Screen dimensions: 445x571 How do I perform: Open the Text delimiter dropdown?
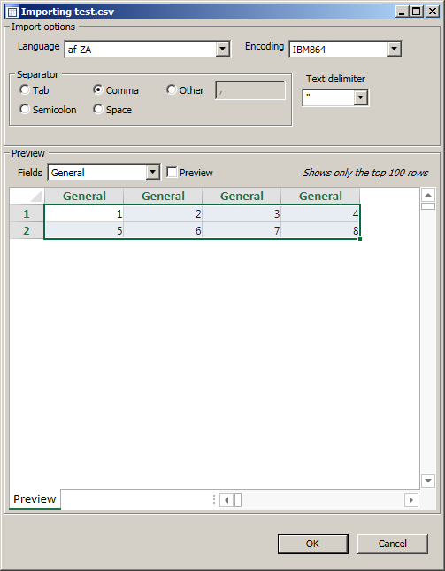coord(361,97)
